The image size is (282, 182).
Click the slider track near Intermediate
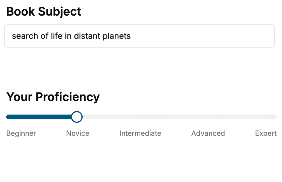[x=140, y=117]
